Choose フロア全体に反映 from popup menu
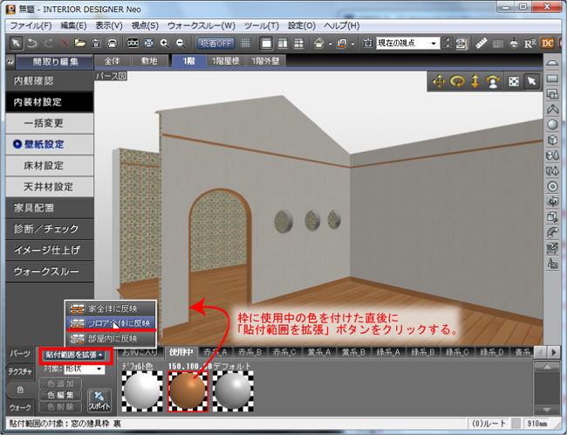The image size is (567, 435). point(113,322)
